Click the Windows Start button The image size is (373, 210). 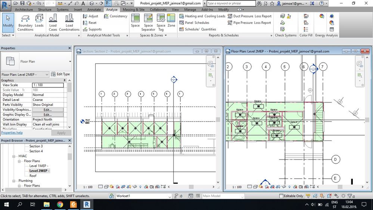click(x=6, y=204)
